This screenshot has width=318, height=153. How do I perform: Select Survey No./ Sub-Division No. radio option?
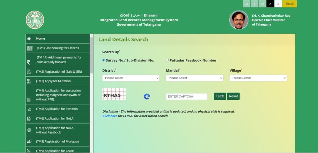pos(104,60)
